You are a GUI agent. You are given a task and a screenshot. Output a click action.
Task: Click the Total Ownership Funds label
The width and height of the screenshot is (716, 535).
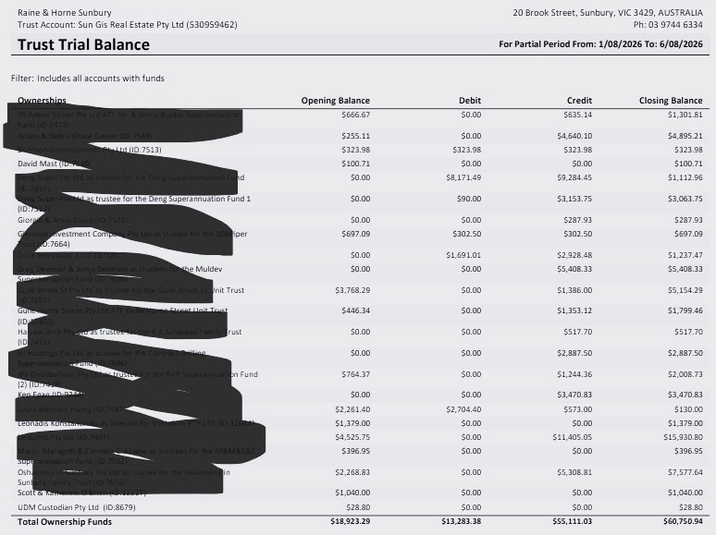pos(65,521)
